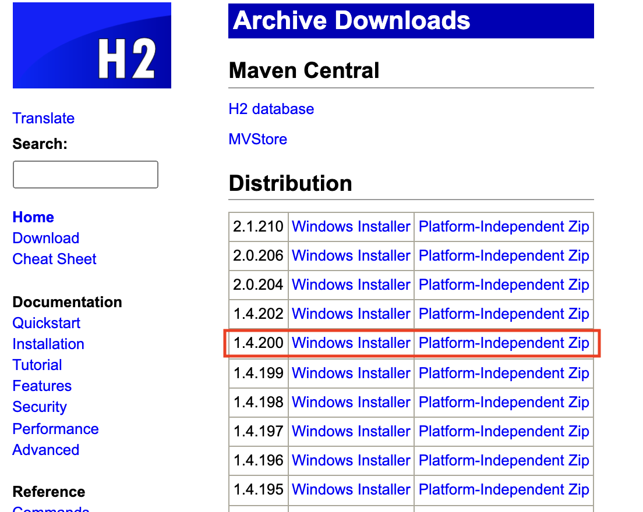Download Windows Installer for version 1.4.200
The image size is (643, 512).
(x=351, y=343)
